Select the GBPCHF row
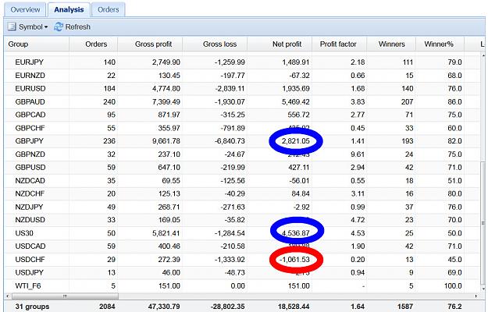 tap(242, 128)
